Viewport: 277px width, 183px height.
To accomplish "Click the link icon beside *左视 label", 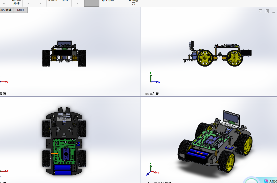I will coord(147,94).
